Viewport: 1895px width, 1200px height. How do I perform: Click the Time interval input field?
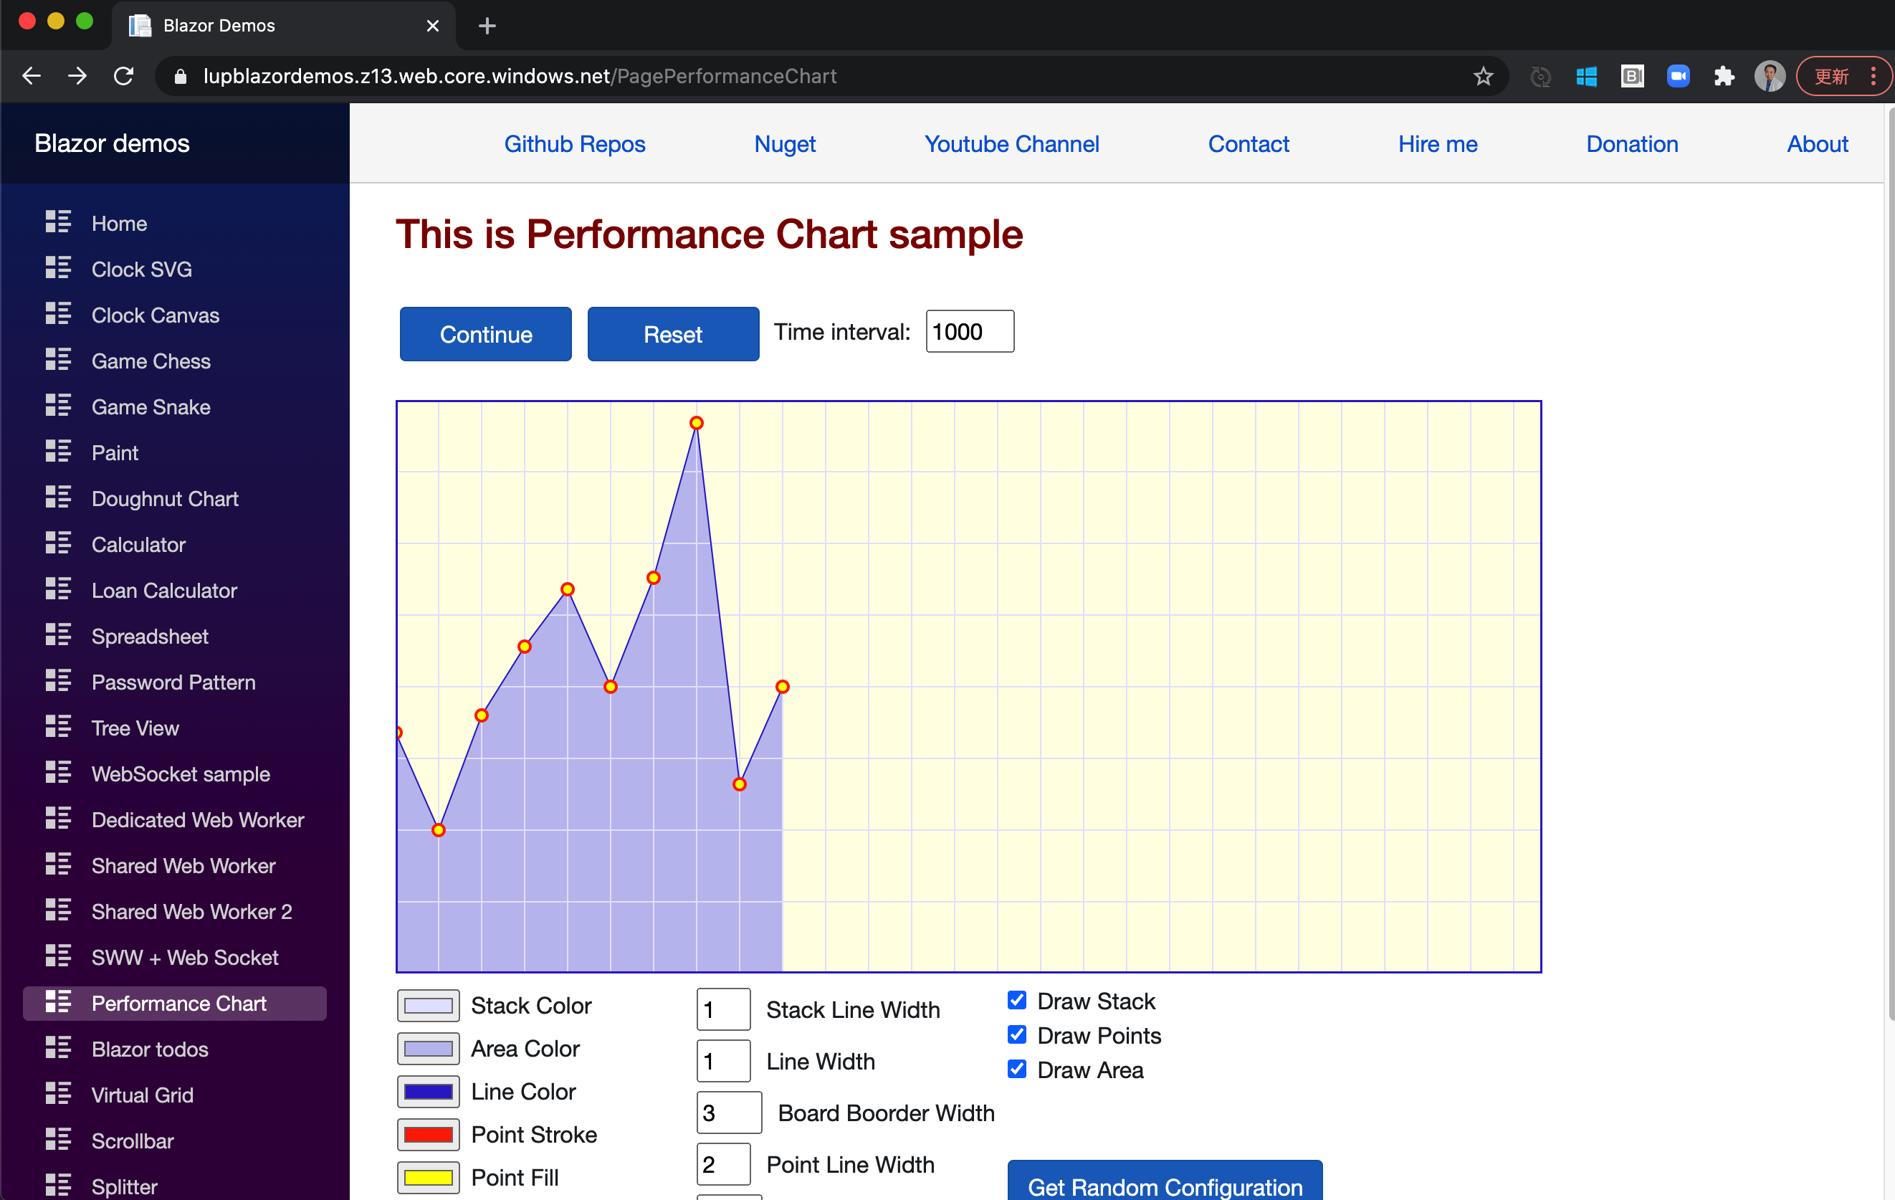(970, 332)
